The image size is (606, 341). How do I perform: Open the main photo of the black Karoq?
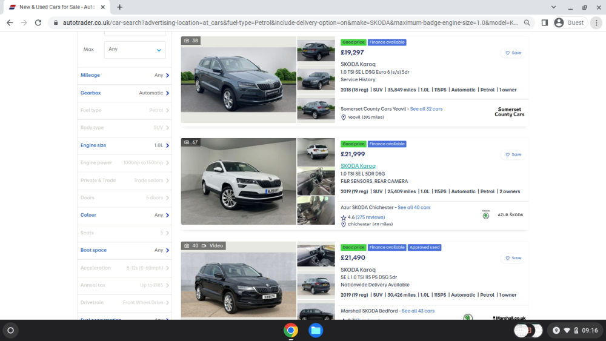[238, 281]
